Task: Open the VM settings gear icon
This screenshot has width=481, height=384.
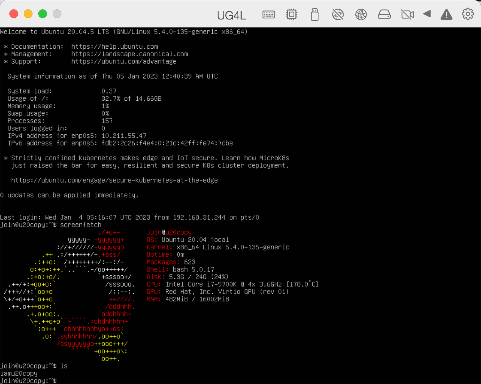Action: (468, 14)
